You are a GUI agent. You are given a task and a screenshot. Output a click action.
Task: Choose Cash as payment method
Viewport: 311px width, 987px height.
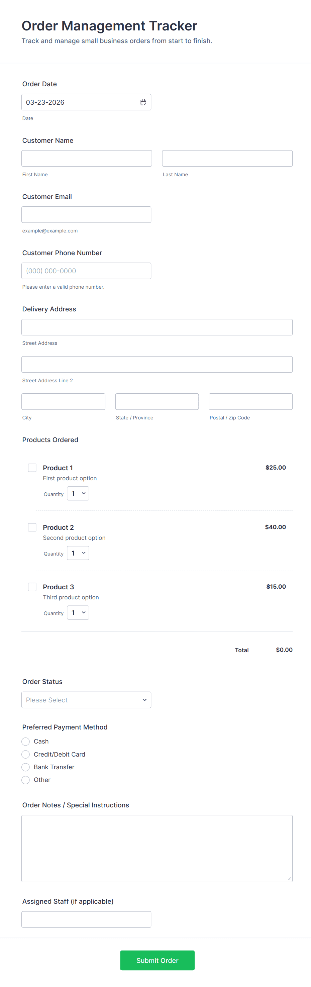point(26,742)
